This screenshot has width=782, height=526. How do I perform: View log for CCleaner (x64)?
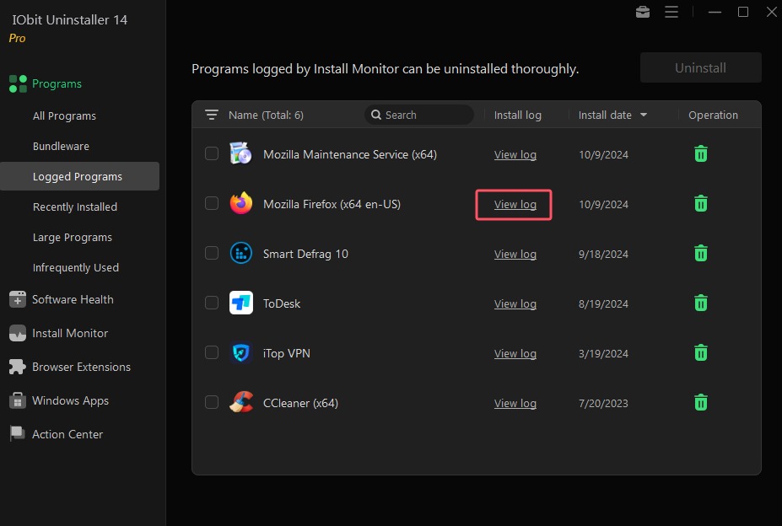[x=515, y=403]
